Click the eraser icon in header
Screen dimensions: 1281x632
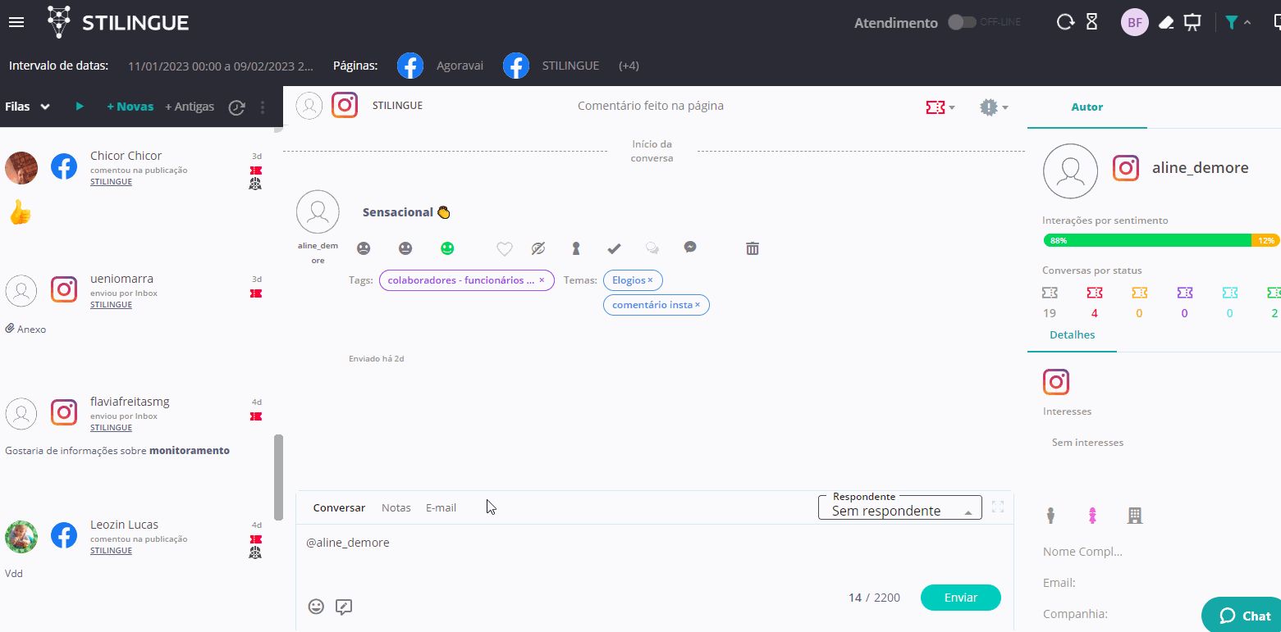point(1166,22)
